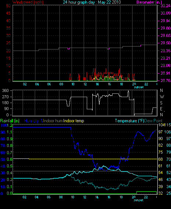Click green rainfall axis value 0.2
Screen dimensions: 171x209
tap(10, 180)
